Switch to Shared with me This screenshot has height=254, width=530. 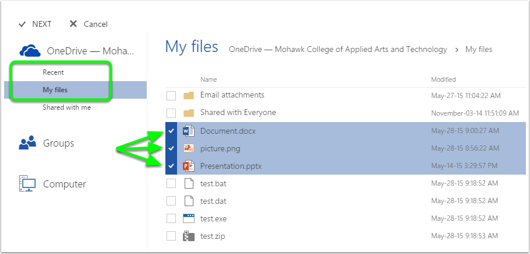coord(66,107)
